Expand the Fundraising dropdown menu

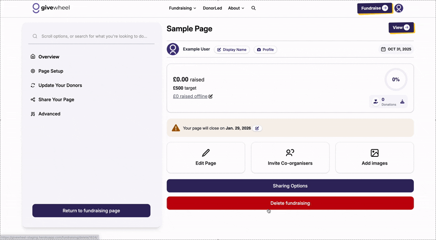[182, 8]
